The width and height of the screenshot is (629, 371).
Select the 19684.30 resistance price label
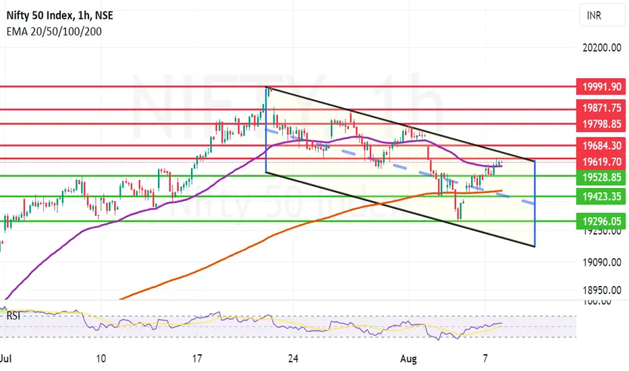tap(601, 146)
